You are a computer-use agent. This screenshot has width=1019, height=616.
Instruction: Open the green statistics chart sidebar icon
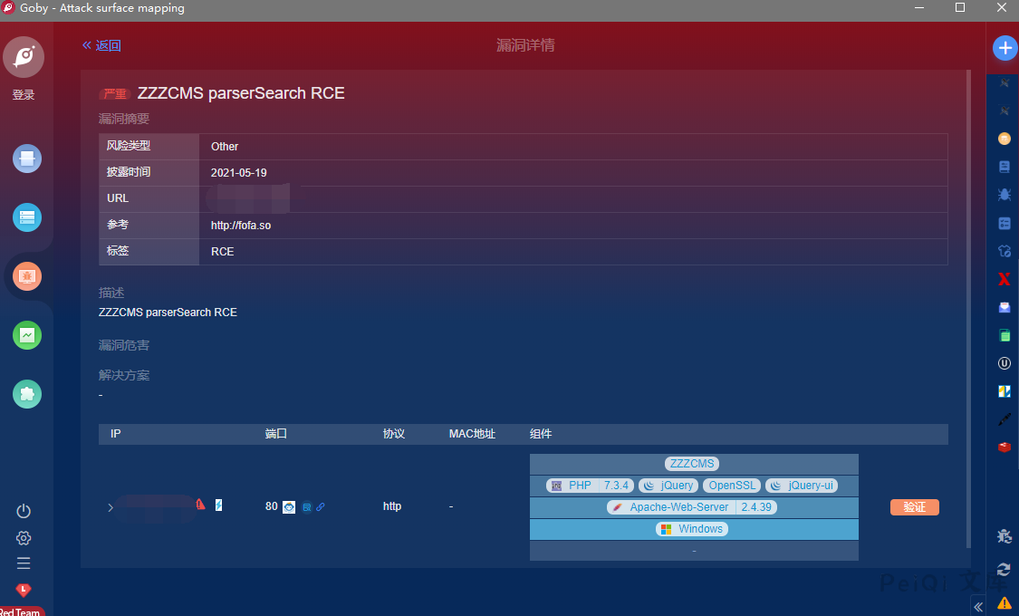coord(27,335)
